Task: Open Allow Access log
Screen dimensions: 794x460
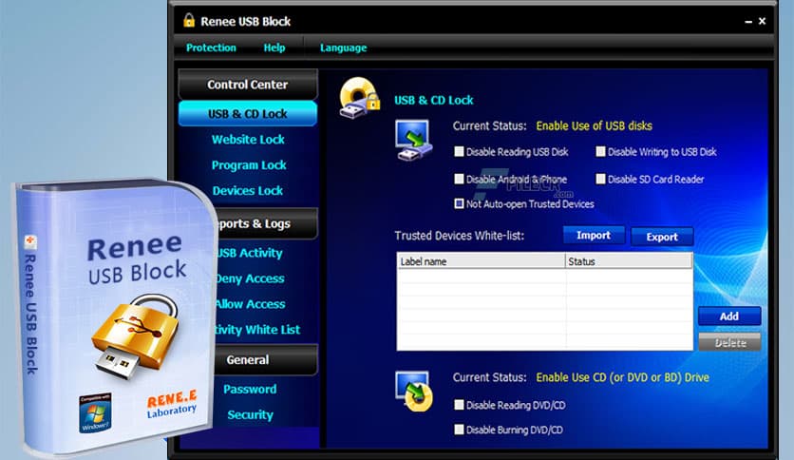Action: tap(250, 304)
